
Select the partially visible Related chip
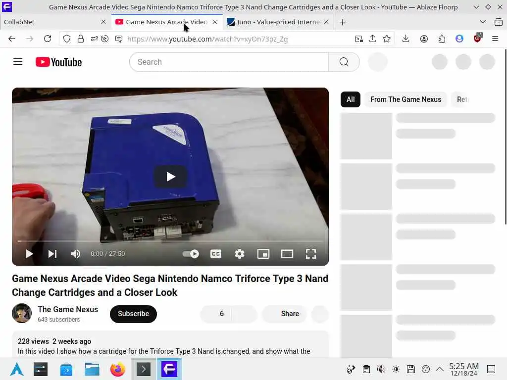pos(462,99)
